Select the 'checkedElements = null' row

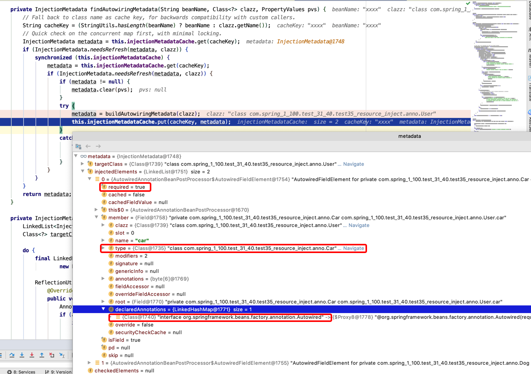click(302, 371)
